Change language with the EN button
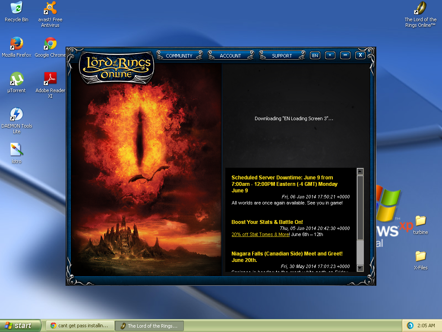442x332 pixels. coord(315,55)
